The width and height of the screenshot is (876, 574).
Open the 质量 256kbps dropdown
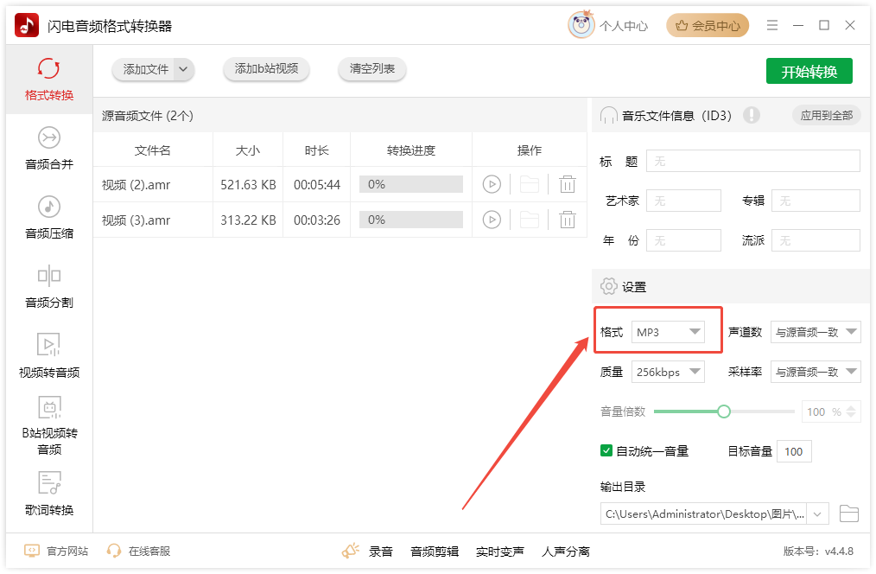(x=668, y=372)
